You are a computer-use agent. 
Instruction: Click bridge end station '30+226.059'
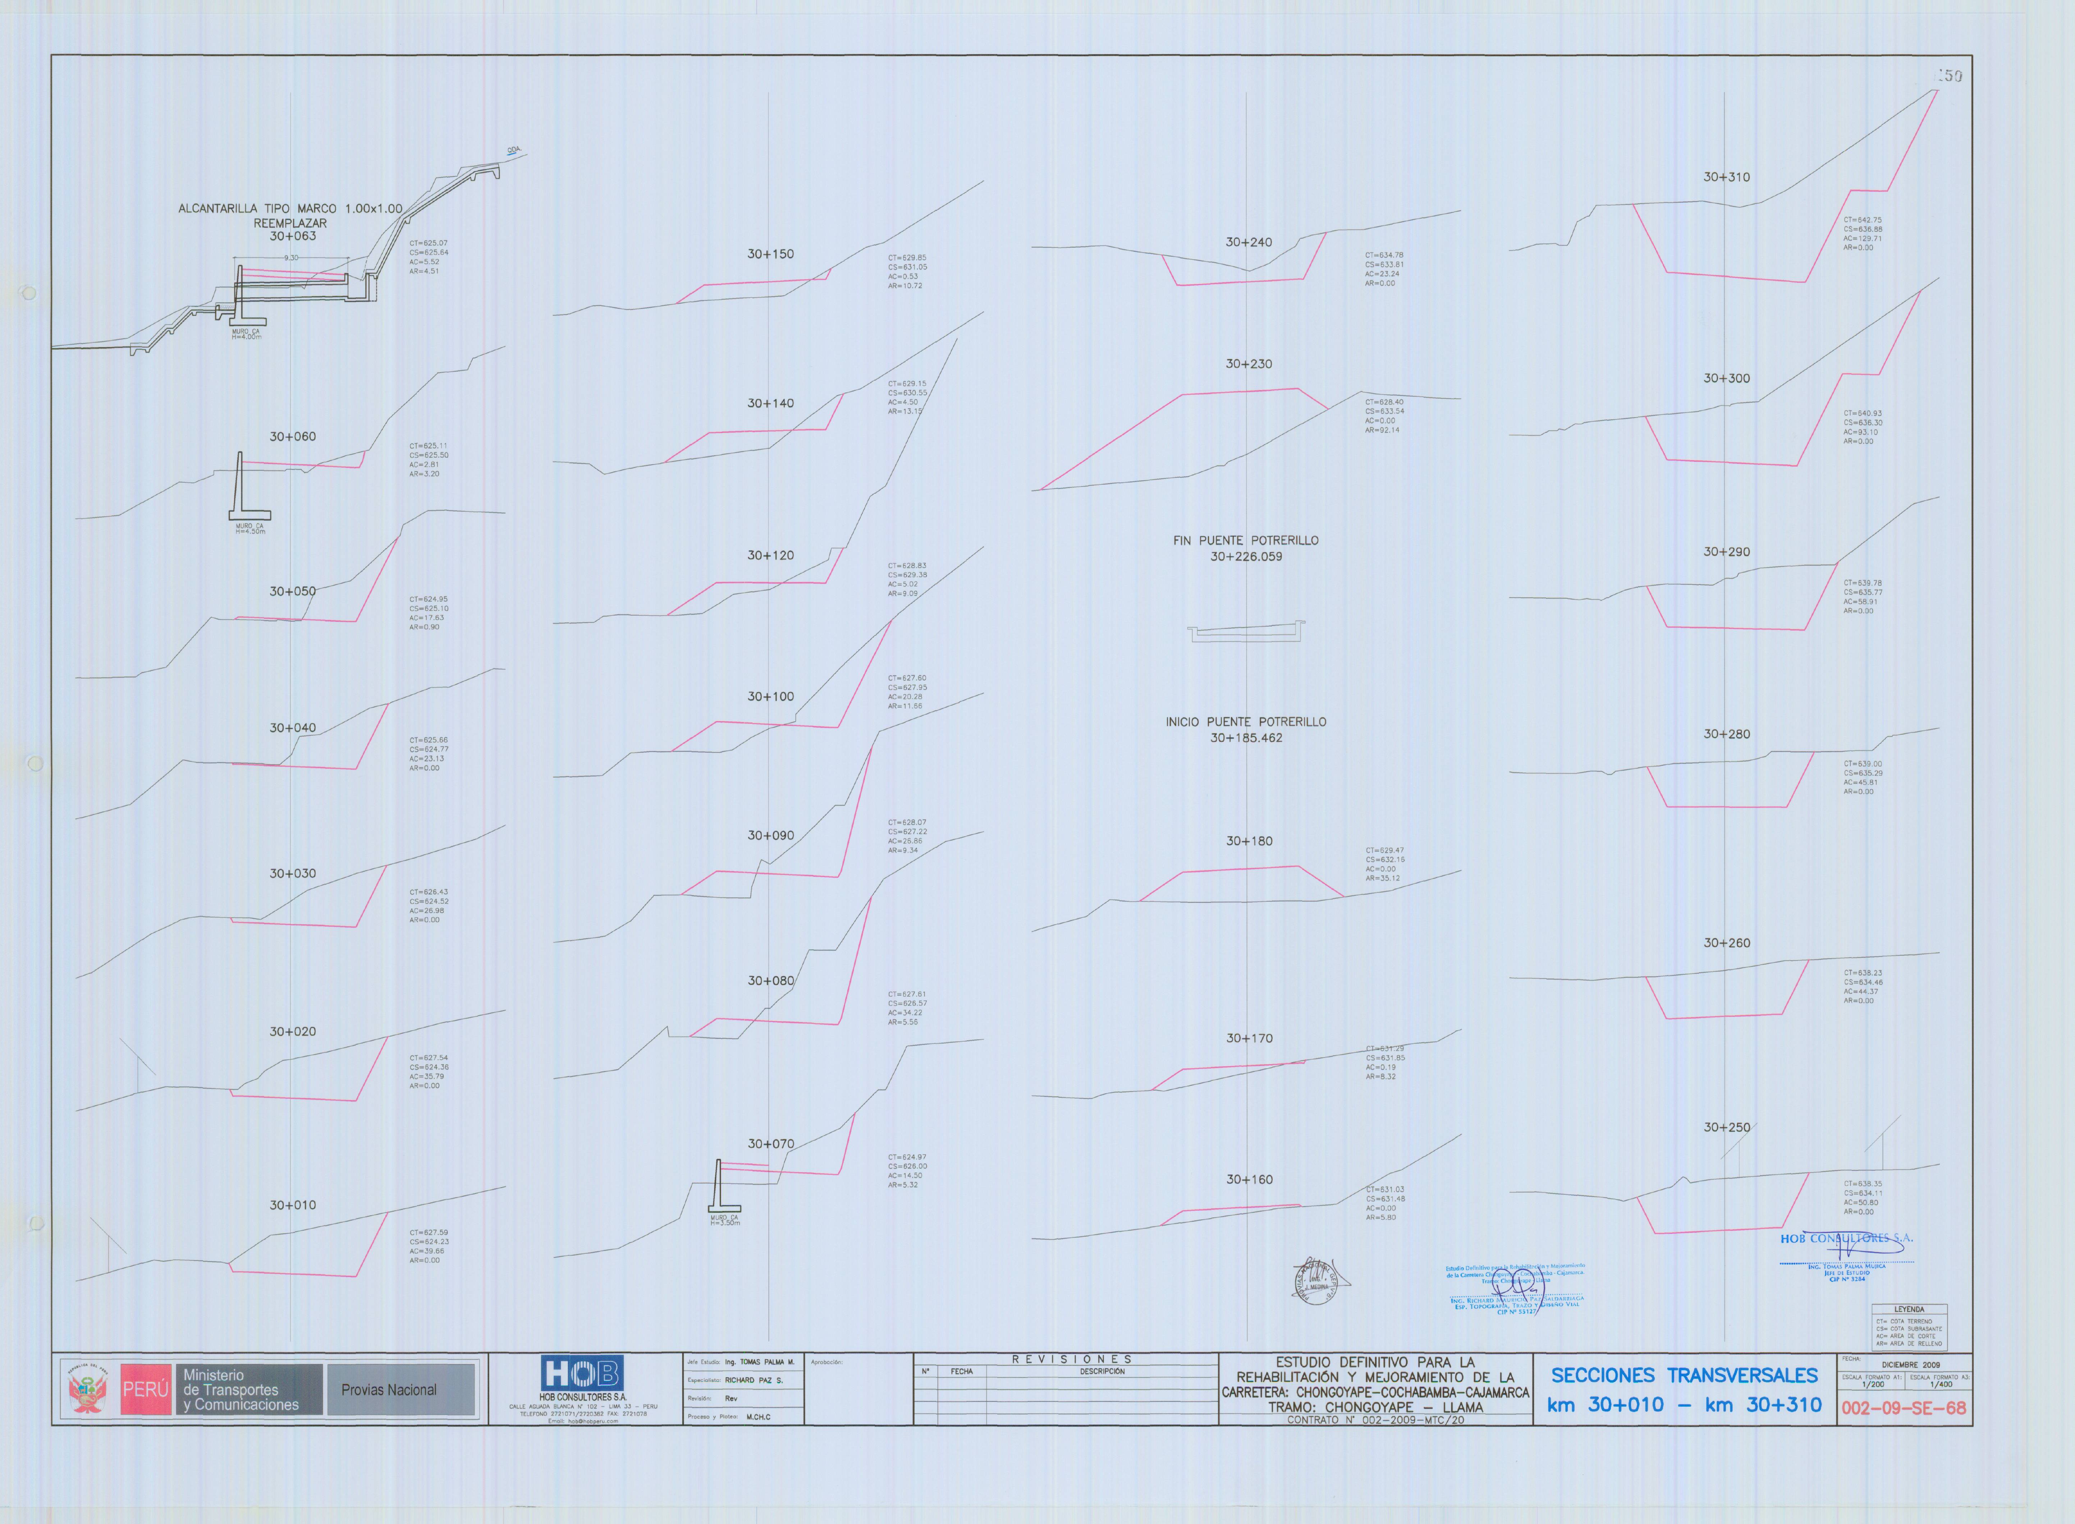[1246, 556]
